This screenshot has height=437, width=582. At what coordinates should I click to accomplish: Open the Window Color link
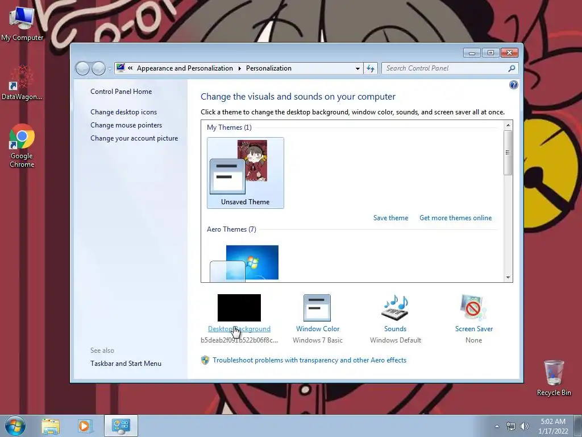click(x=318, y=329)
